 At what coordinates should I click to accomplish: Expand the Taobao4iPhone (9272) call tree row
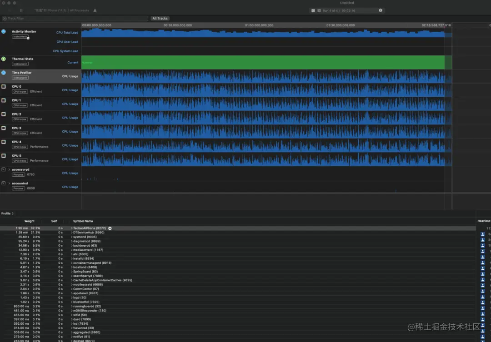tap(72, 228)
